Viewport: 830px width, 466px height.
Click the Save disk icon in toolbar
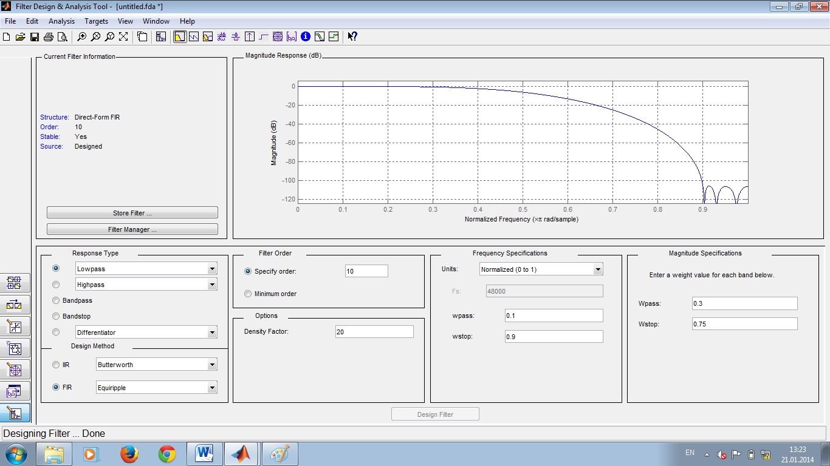[35, 37]
